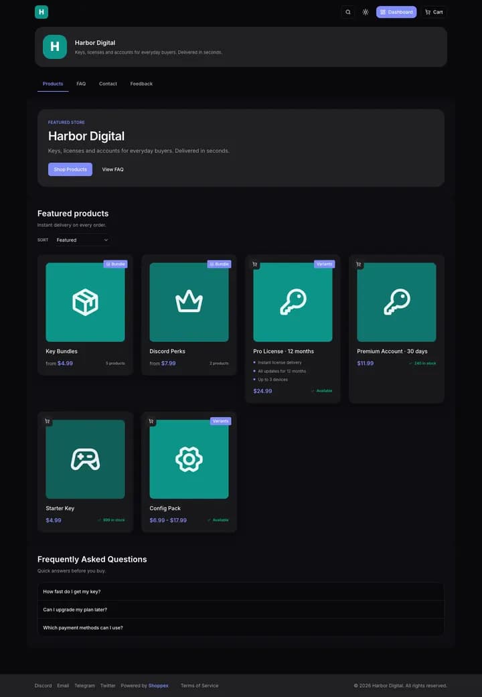
Task: Expand "How fast do I get my key?"
Action: pos(241,592)
